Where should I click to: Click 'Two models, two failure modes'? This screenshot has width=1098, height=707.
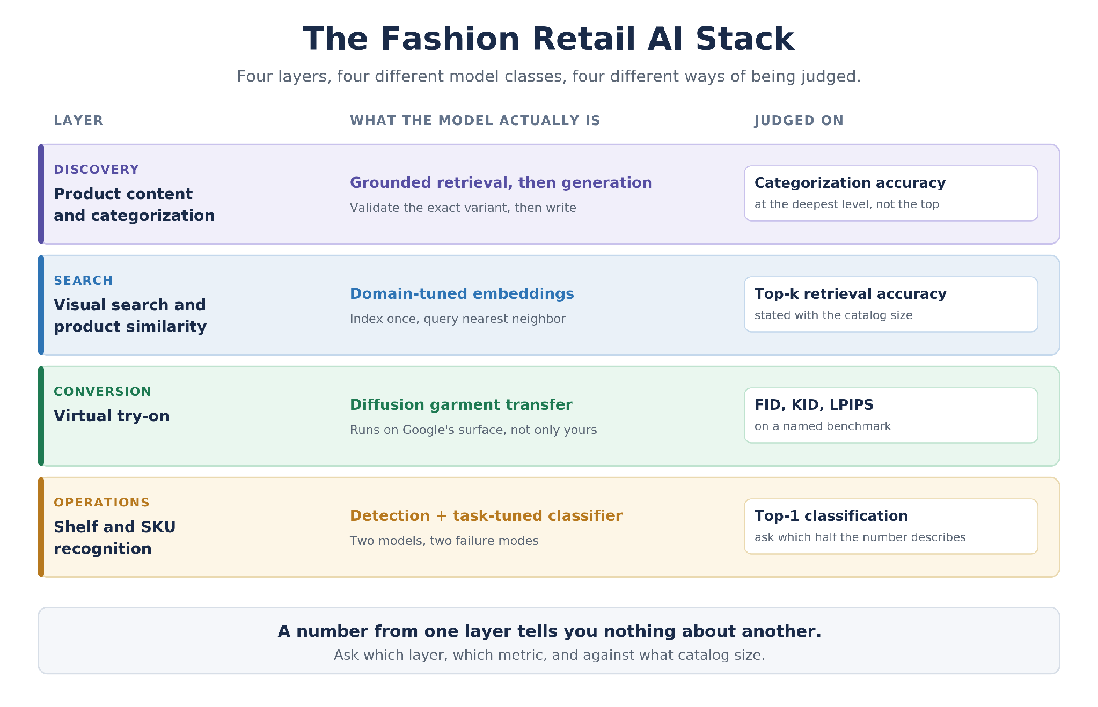click(444, 541)
